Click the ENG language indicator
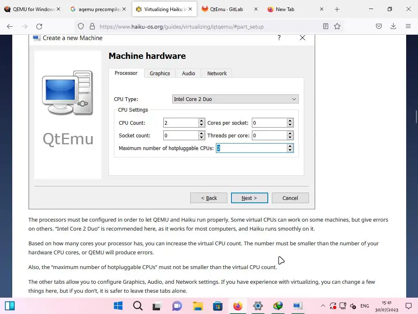The height and width of the screenshot is (314, 418). (x=365, y=306)
